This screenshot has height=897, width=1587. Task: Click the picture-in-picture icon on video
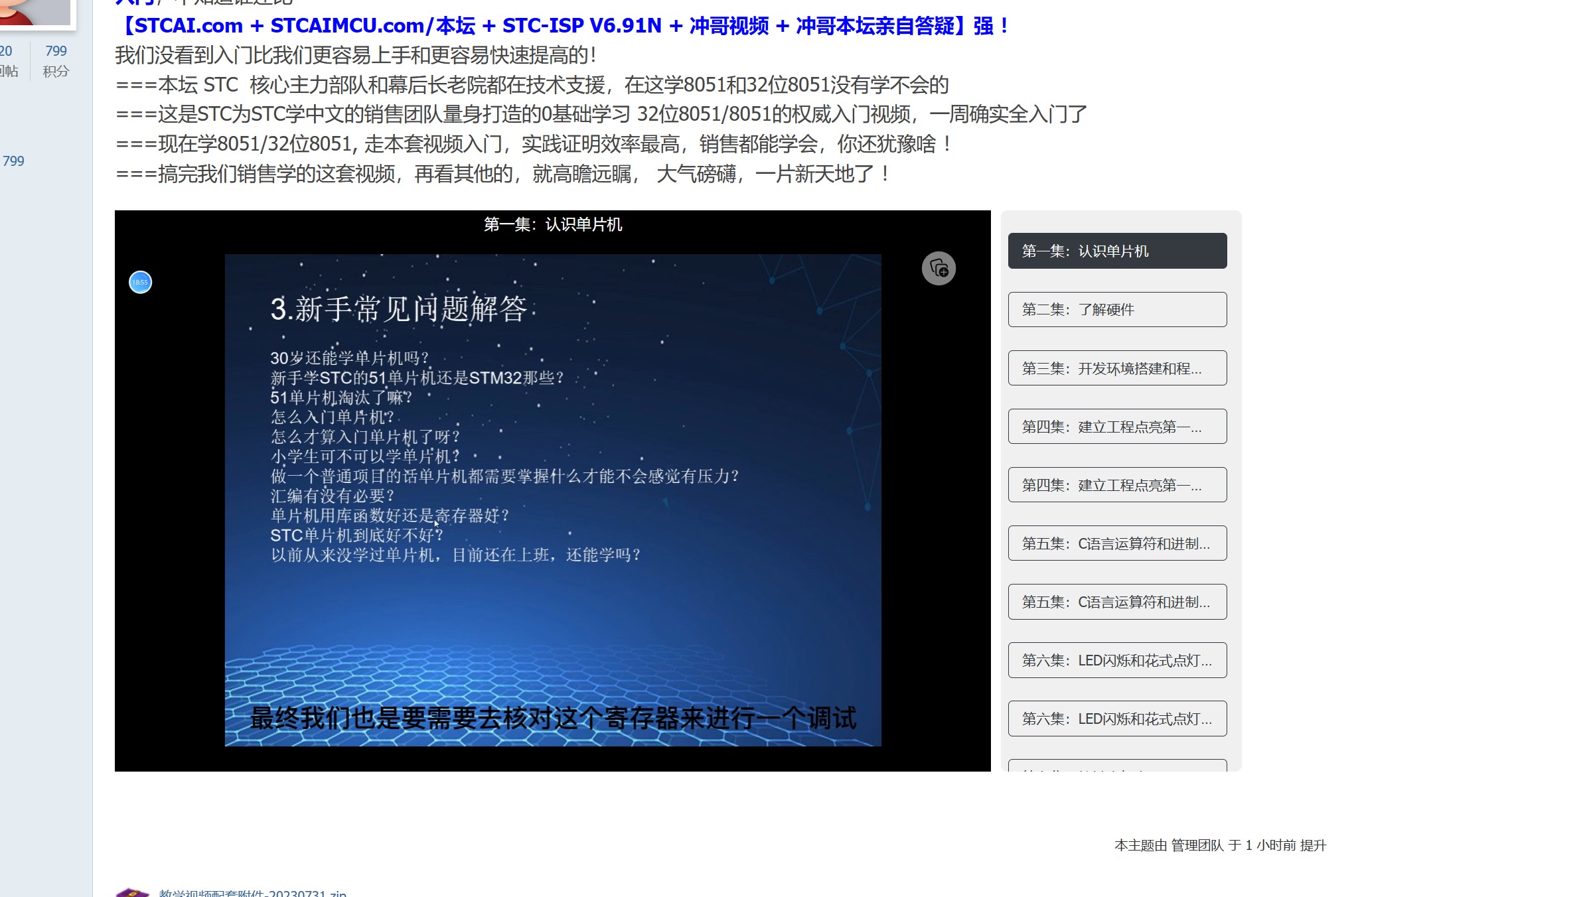click(939, 269)
